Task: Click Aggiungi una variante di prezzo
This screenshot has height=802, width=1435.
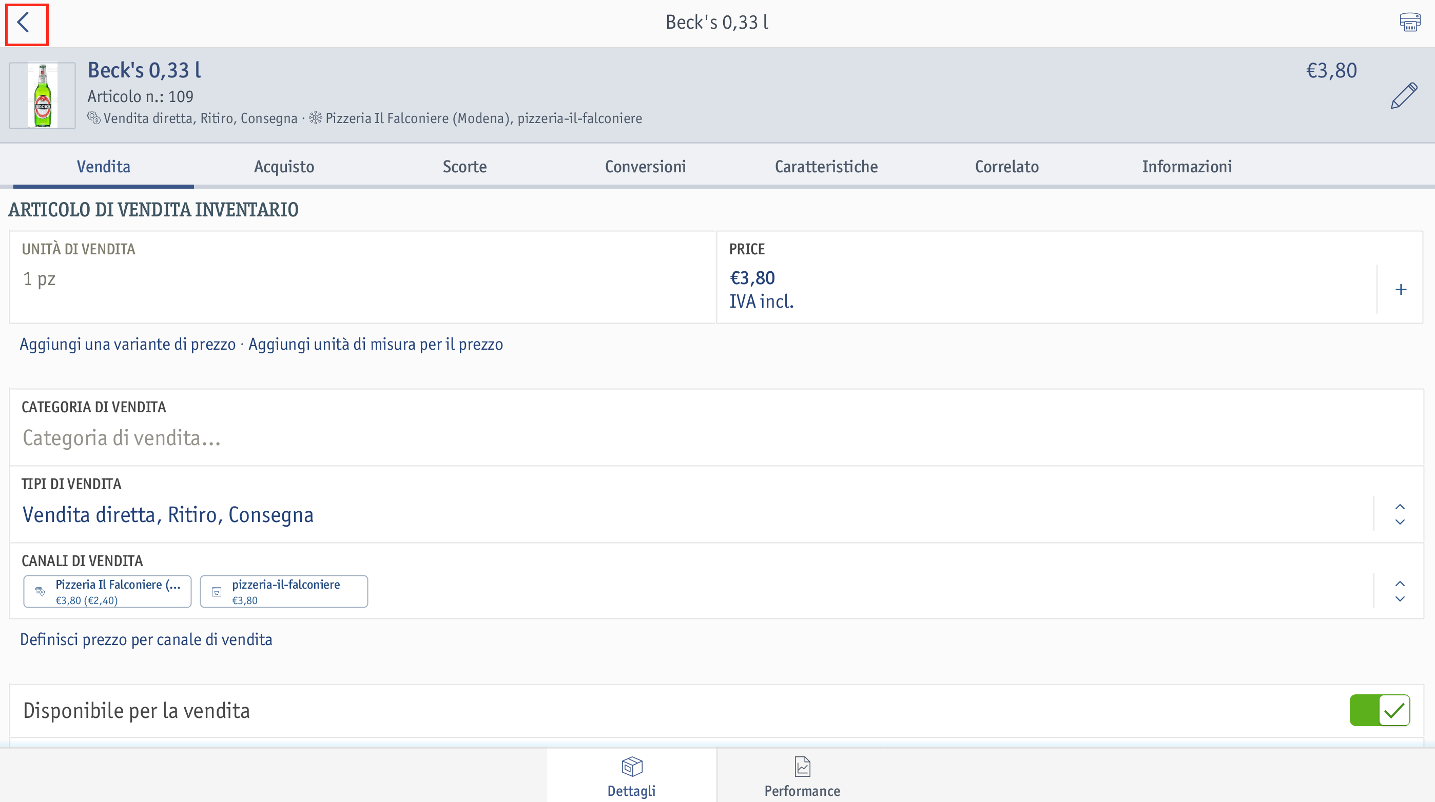Action: tap(128, 344)
